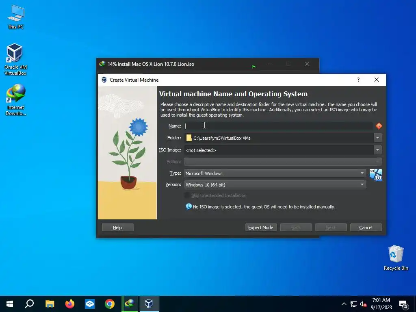Open the Windows Start menu
Screen dimensions: 416x312
10,304
